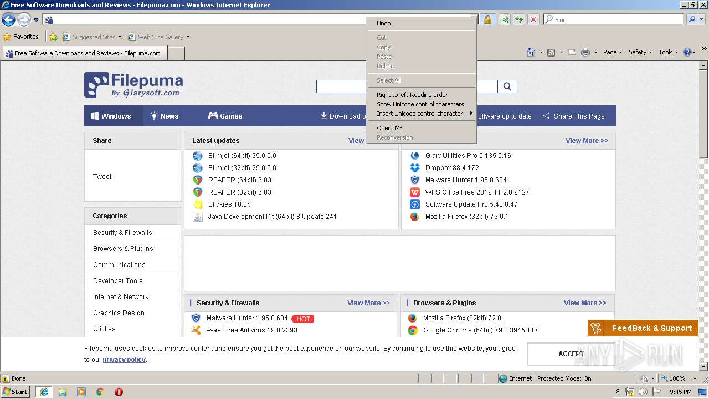Click View More in Security & Firewalls section
This screenshot has height=399, width=709.
click(x=368, y=303)
